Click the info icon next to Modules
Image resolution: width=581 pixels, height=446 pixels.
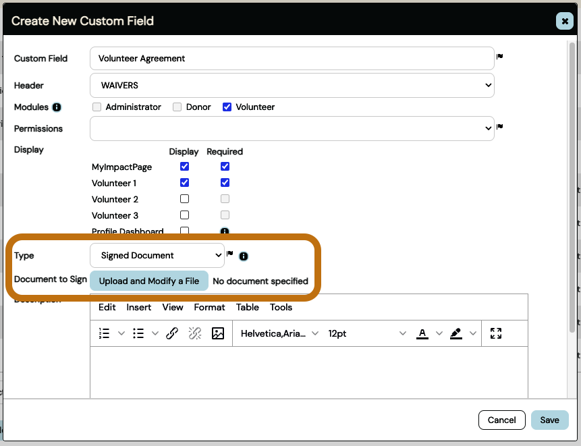point(57,107)
